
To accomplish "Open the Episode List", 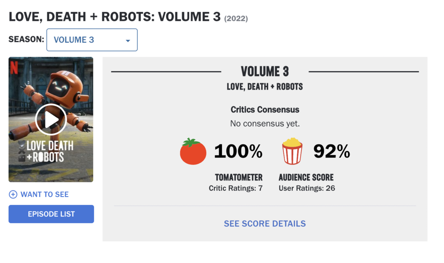I will pyautogui.click(x=51, y=214).
